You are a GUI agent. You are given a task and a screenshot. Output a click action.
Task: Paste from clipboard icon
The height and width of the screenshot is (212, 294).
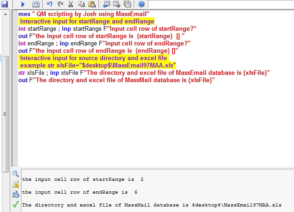pyautogui.click(x=92, y=4)
